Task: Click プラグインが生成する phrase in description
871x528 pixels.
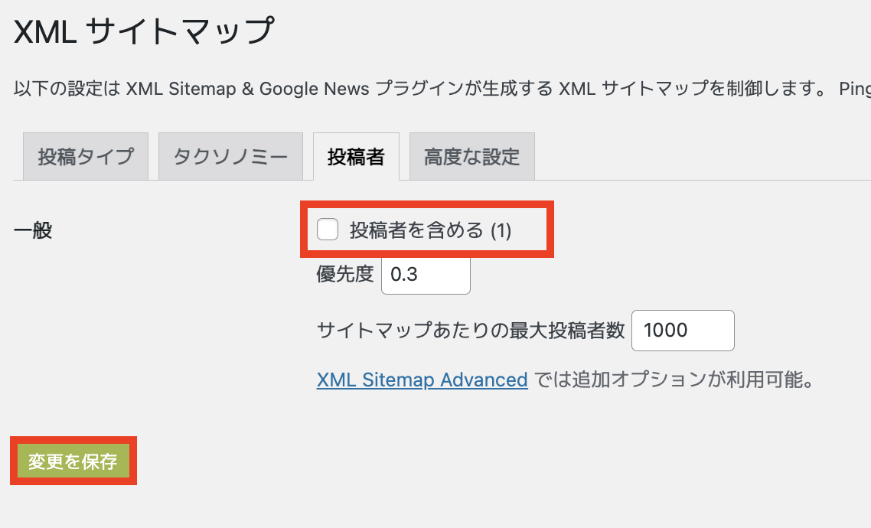Action: (465, 88)
